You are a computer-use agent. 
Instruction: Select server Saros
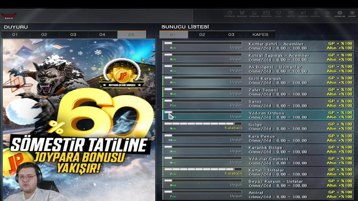pos(258,104)
